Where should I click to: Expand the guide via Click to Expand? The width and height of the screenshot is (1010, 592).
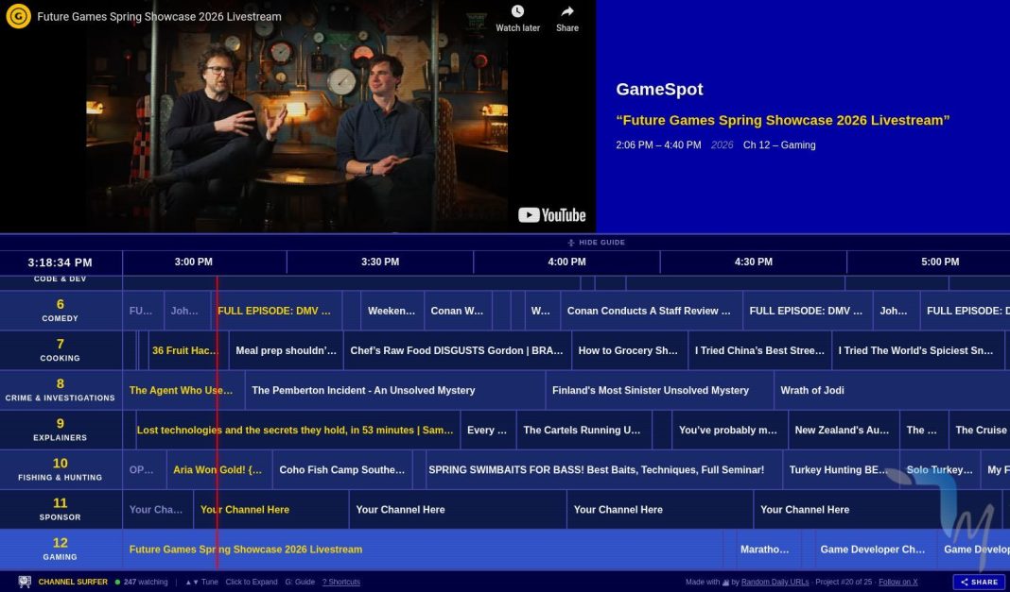tap(251, 582)
